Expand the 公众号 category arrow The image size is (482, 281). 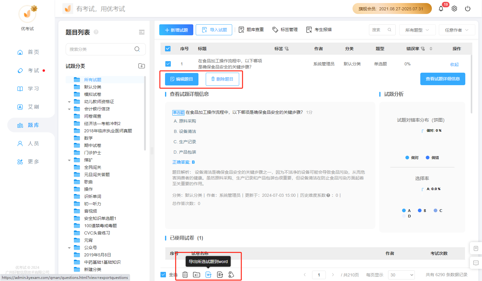[x=69, y=248]
